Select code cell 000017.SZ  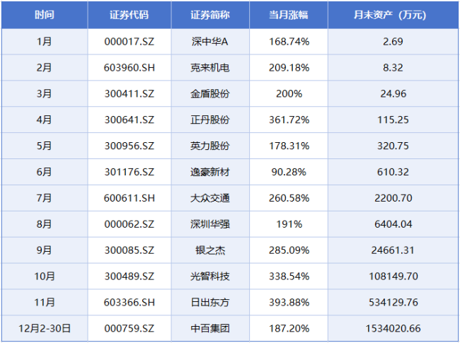point(130,42)
